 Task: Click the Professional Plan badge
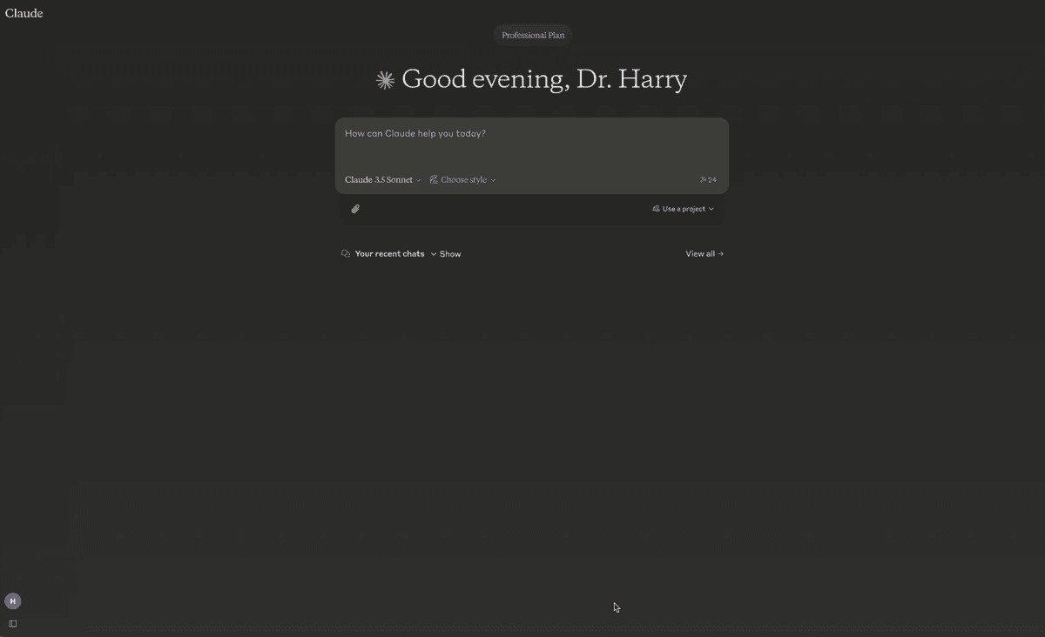tap(533, 36)
